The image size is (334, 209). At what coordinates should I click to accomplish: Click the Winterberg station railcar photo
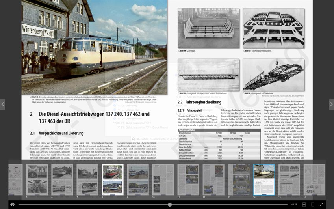[94, 47]
